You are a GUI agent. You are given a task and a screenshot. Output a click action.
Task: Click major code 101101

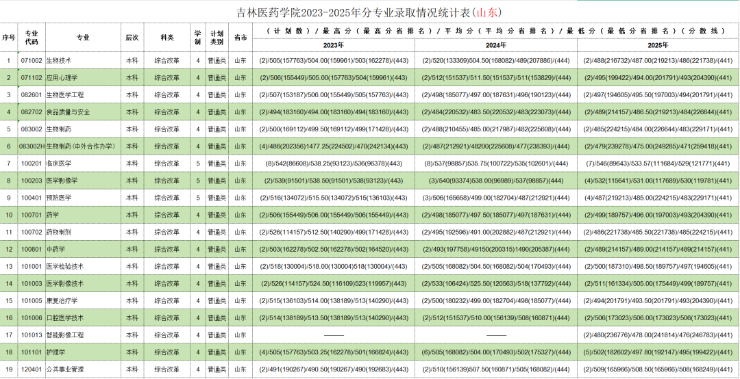tap(32, 352)
